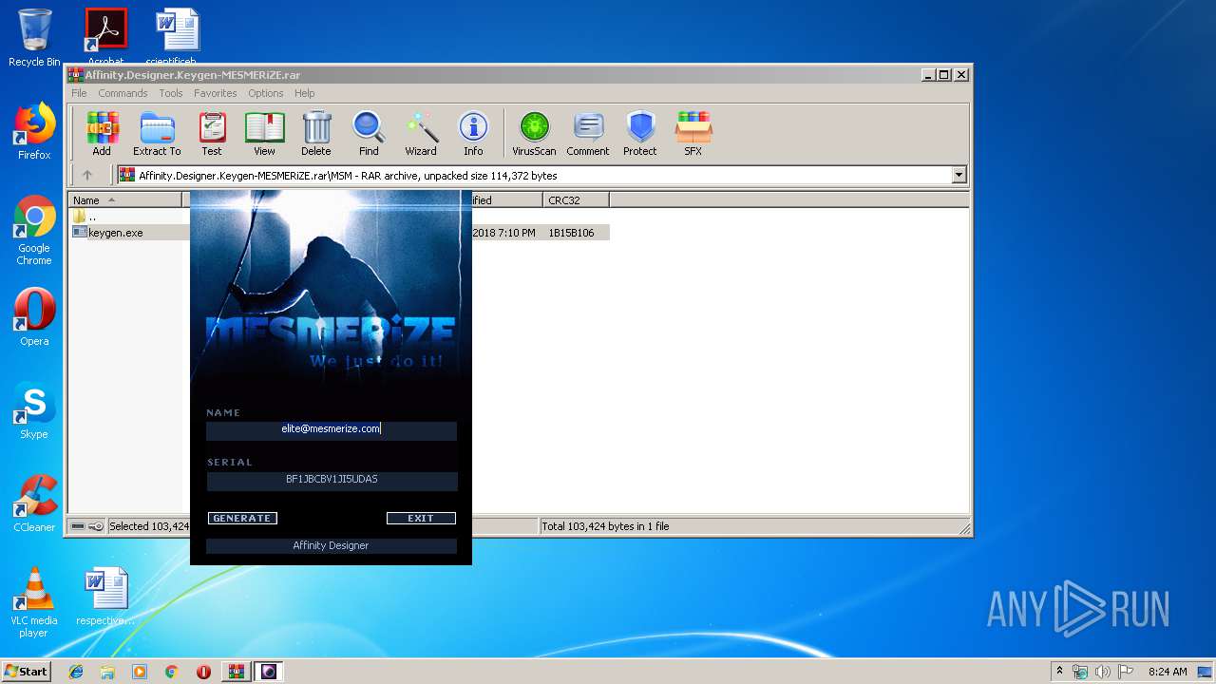Switch to the WinRAR taskbar button

pos(237,672)
